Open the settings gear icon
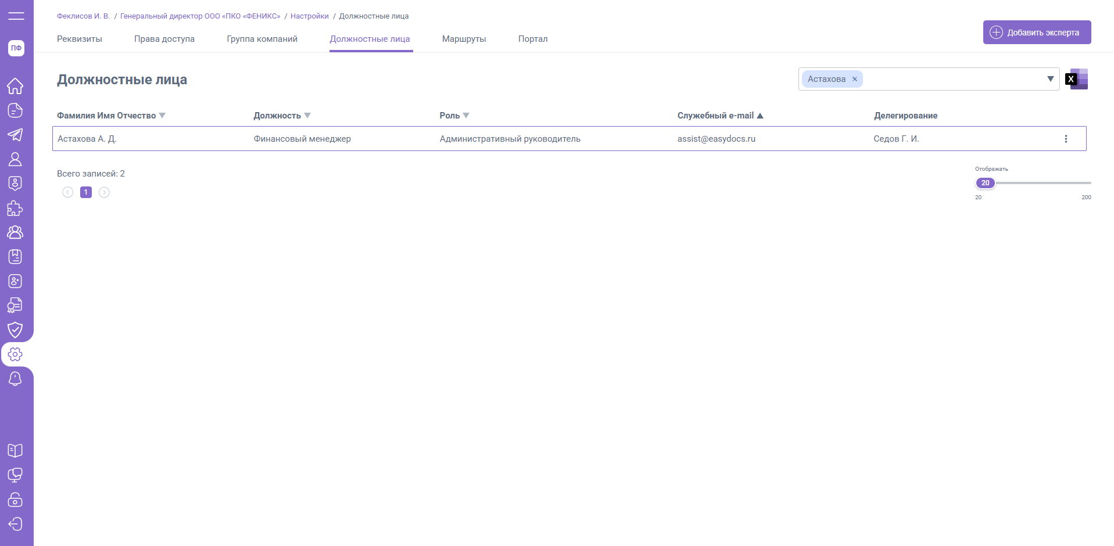This screenshot has height=546, width=1114. pyautogui.click(x=15, y=354)
